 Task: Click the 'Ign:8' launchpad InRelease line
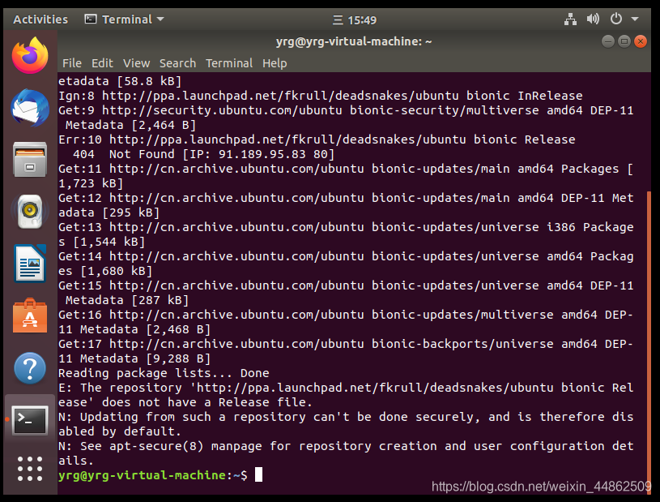321,96
